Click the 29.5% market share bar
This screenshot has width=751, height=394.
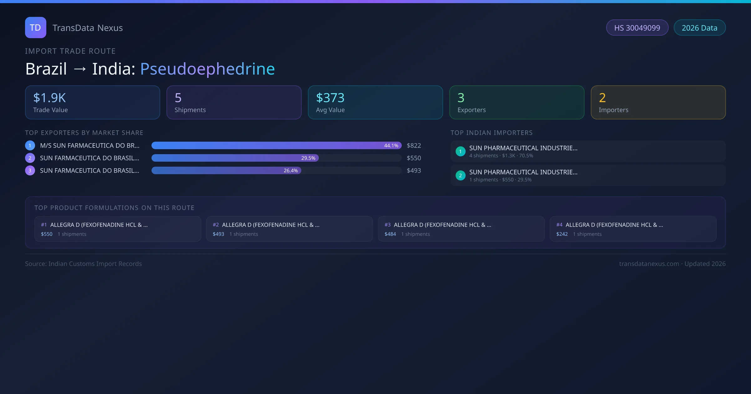click(235, 158)
